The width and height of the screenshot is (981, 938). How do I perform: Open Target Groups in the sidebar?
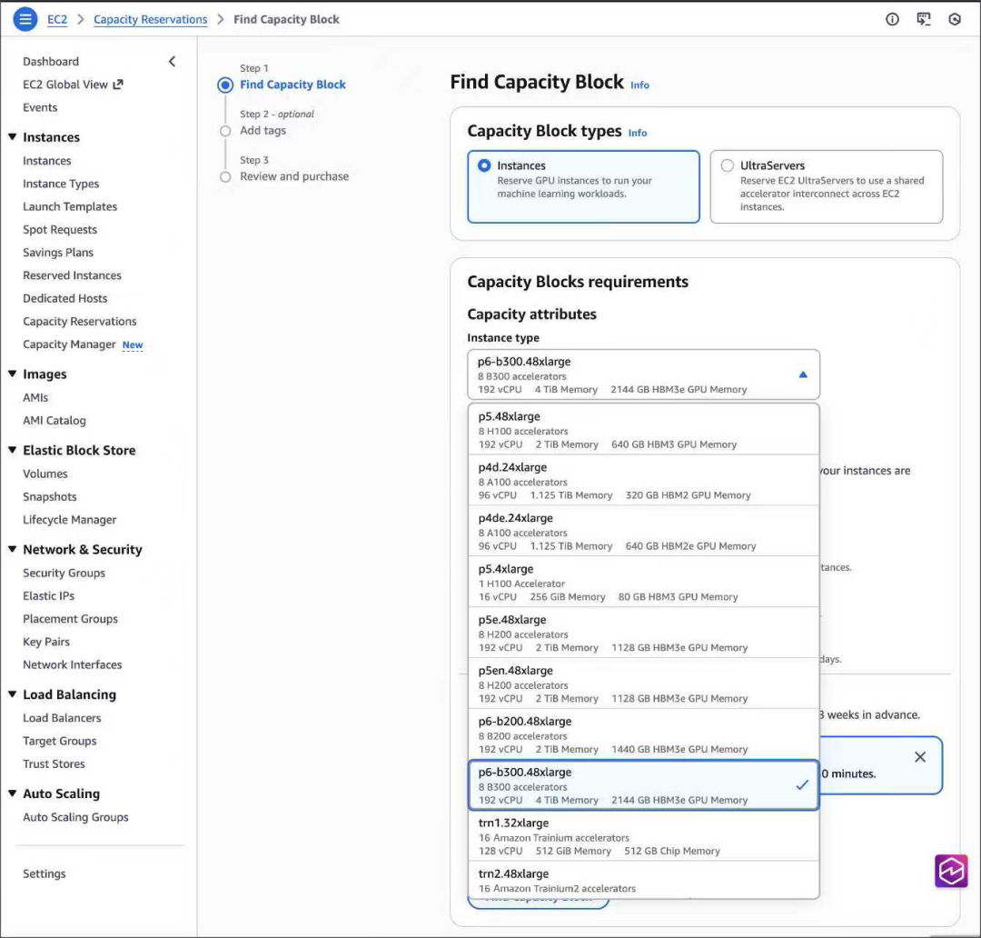coord(59,741)
